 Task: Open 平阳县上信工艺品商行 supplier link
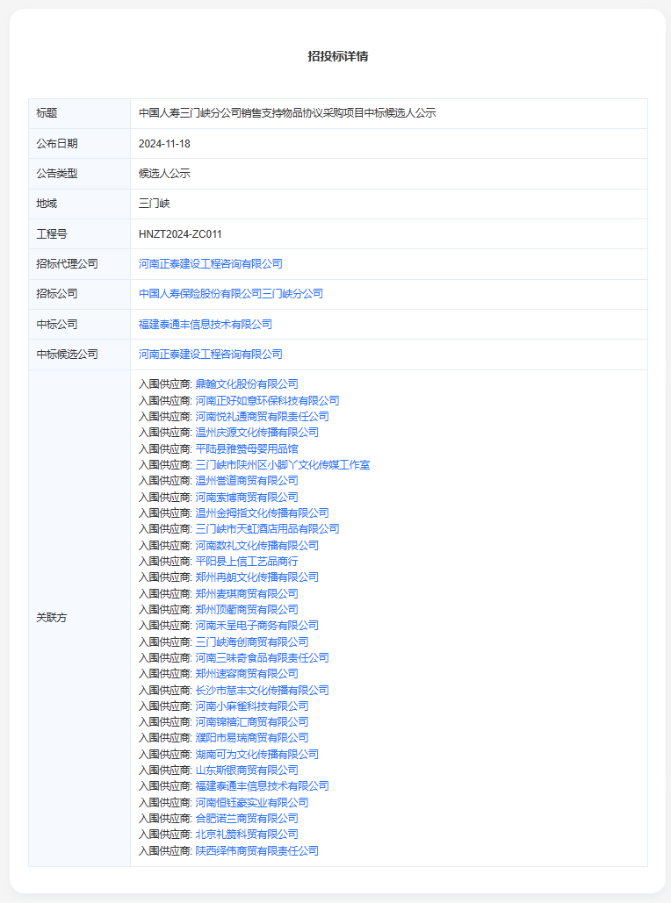246,562
